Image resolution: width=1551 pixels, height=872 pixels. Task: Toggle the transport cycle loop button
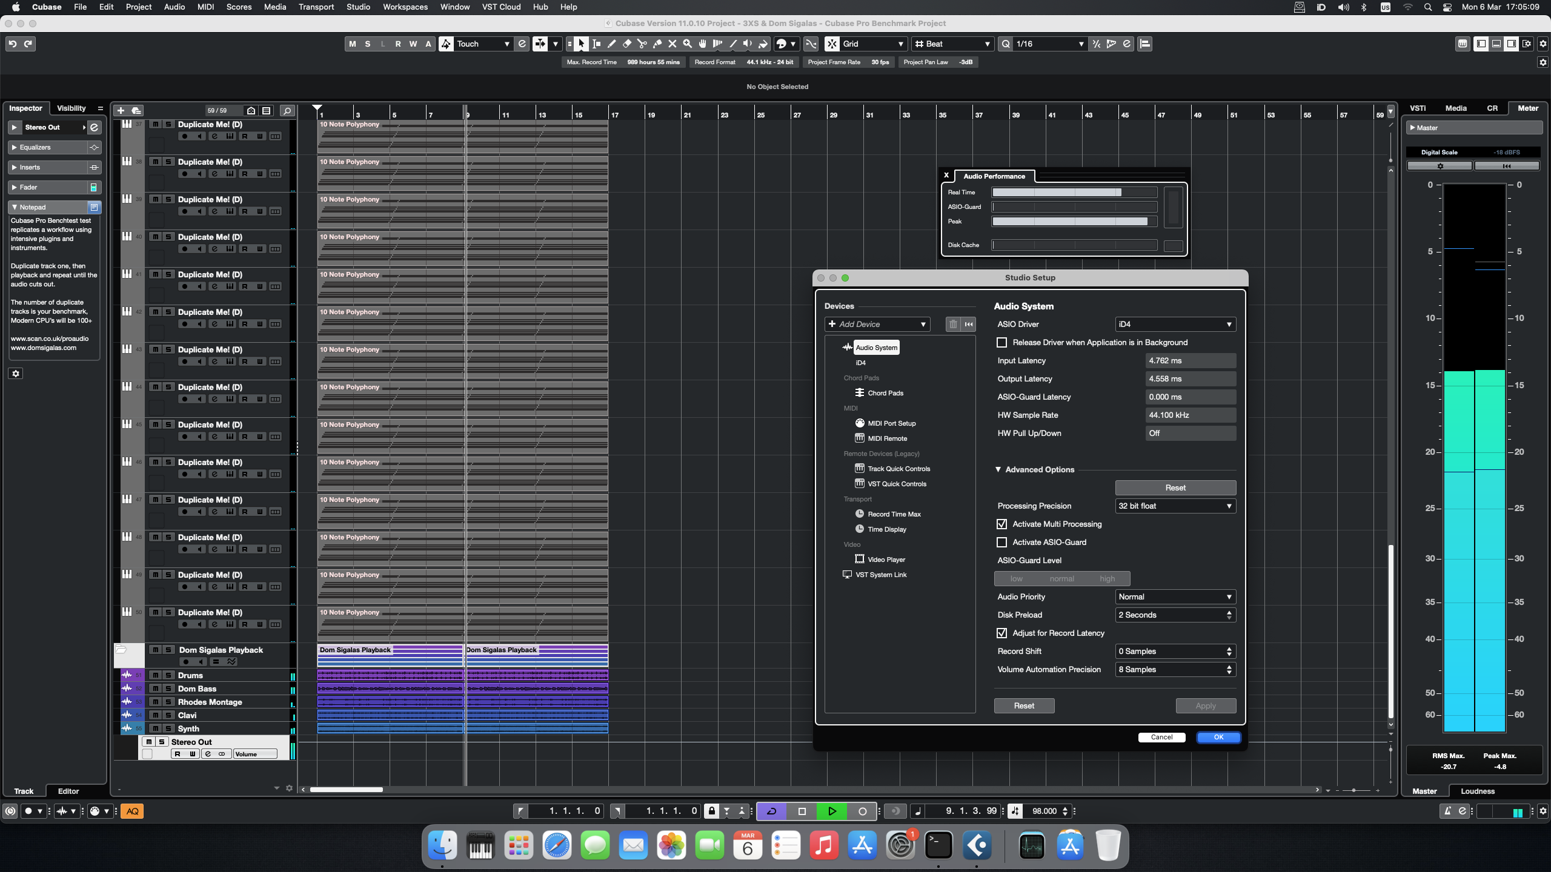click(x=771, y=811)
